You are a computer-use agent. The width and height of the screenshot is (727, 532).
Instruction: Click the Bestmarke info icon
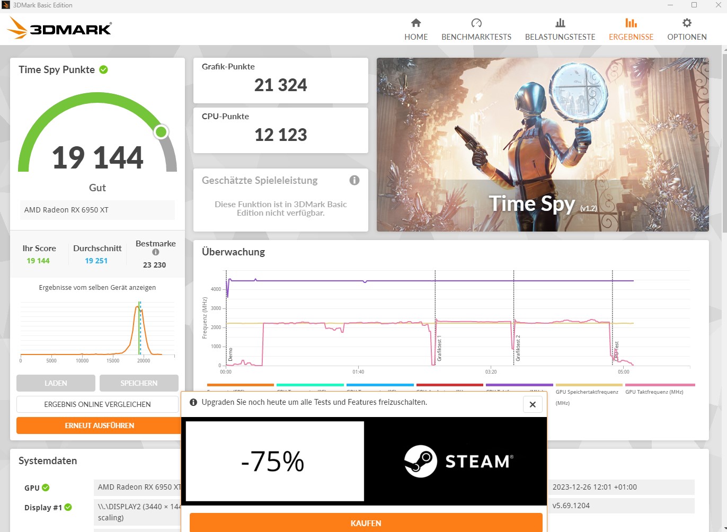(x=156, y=252)
